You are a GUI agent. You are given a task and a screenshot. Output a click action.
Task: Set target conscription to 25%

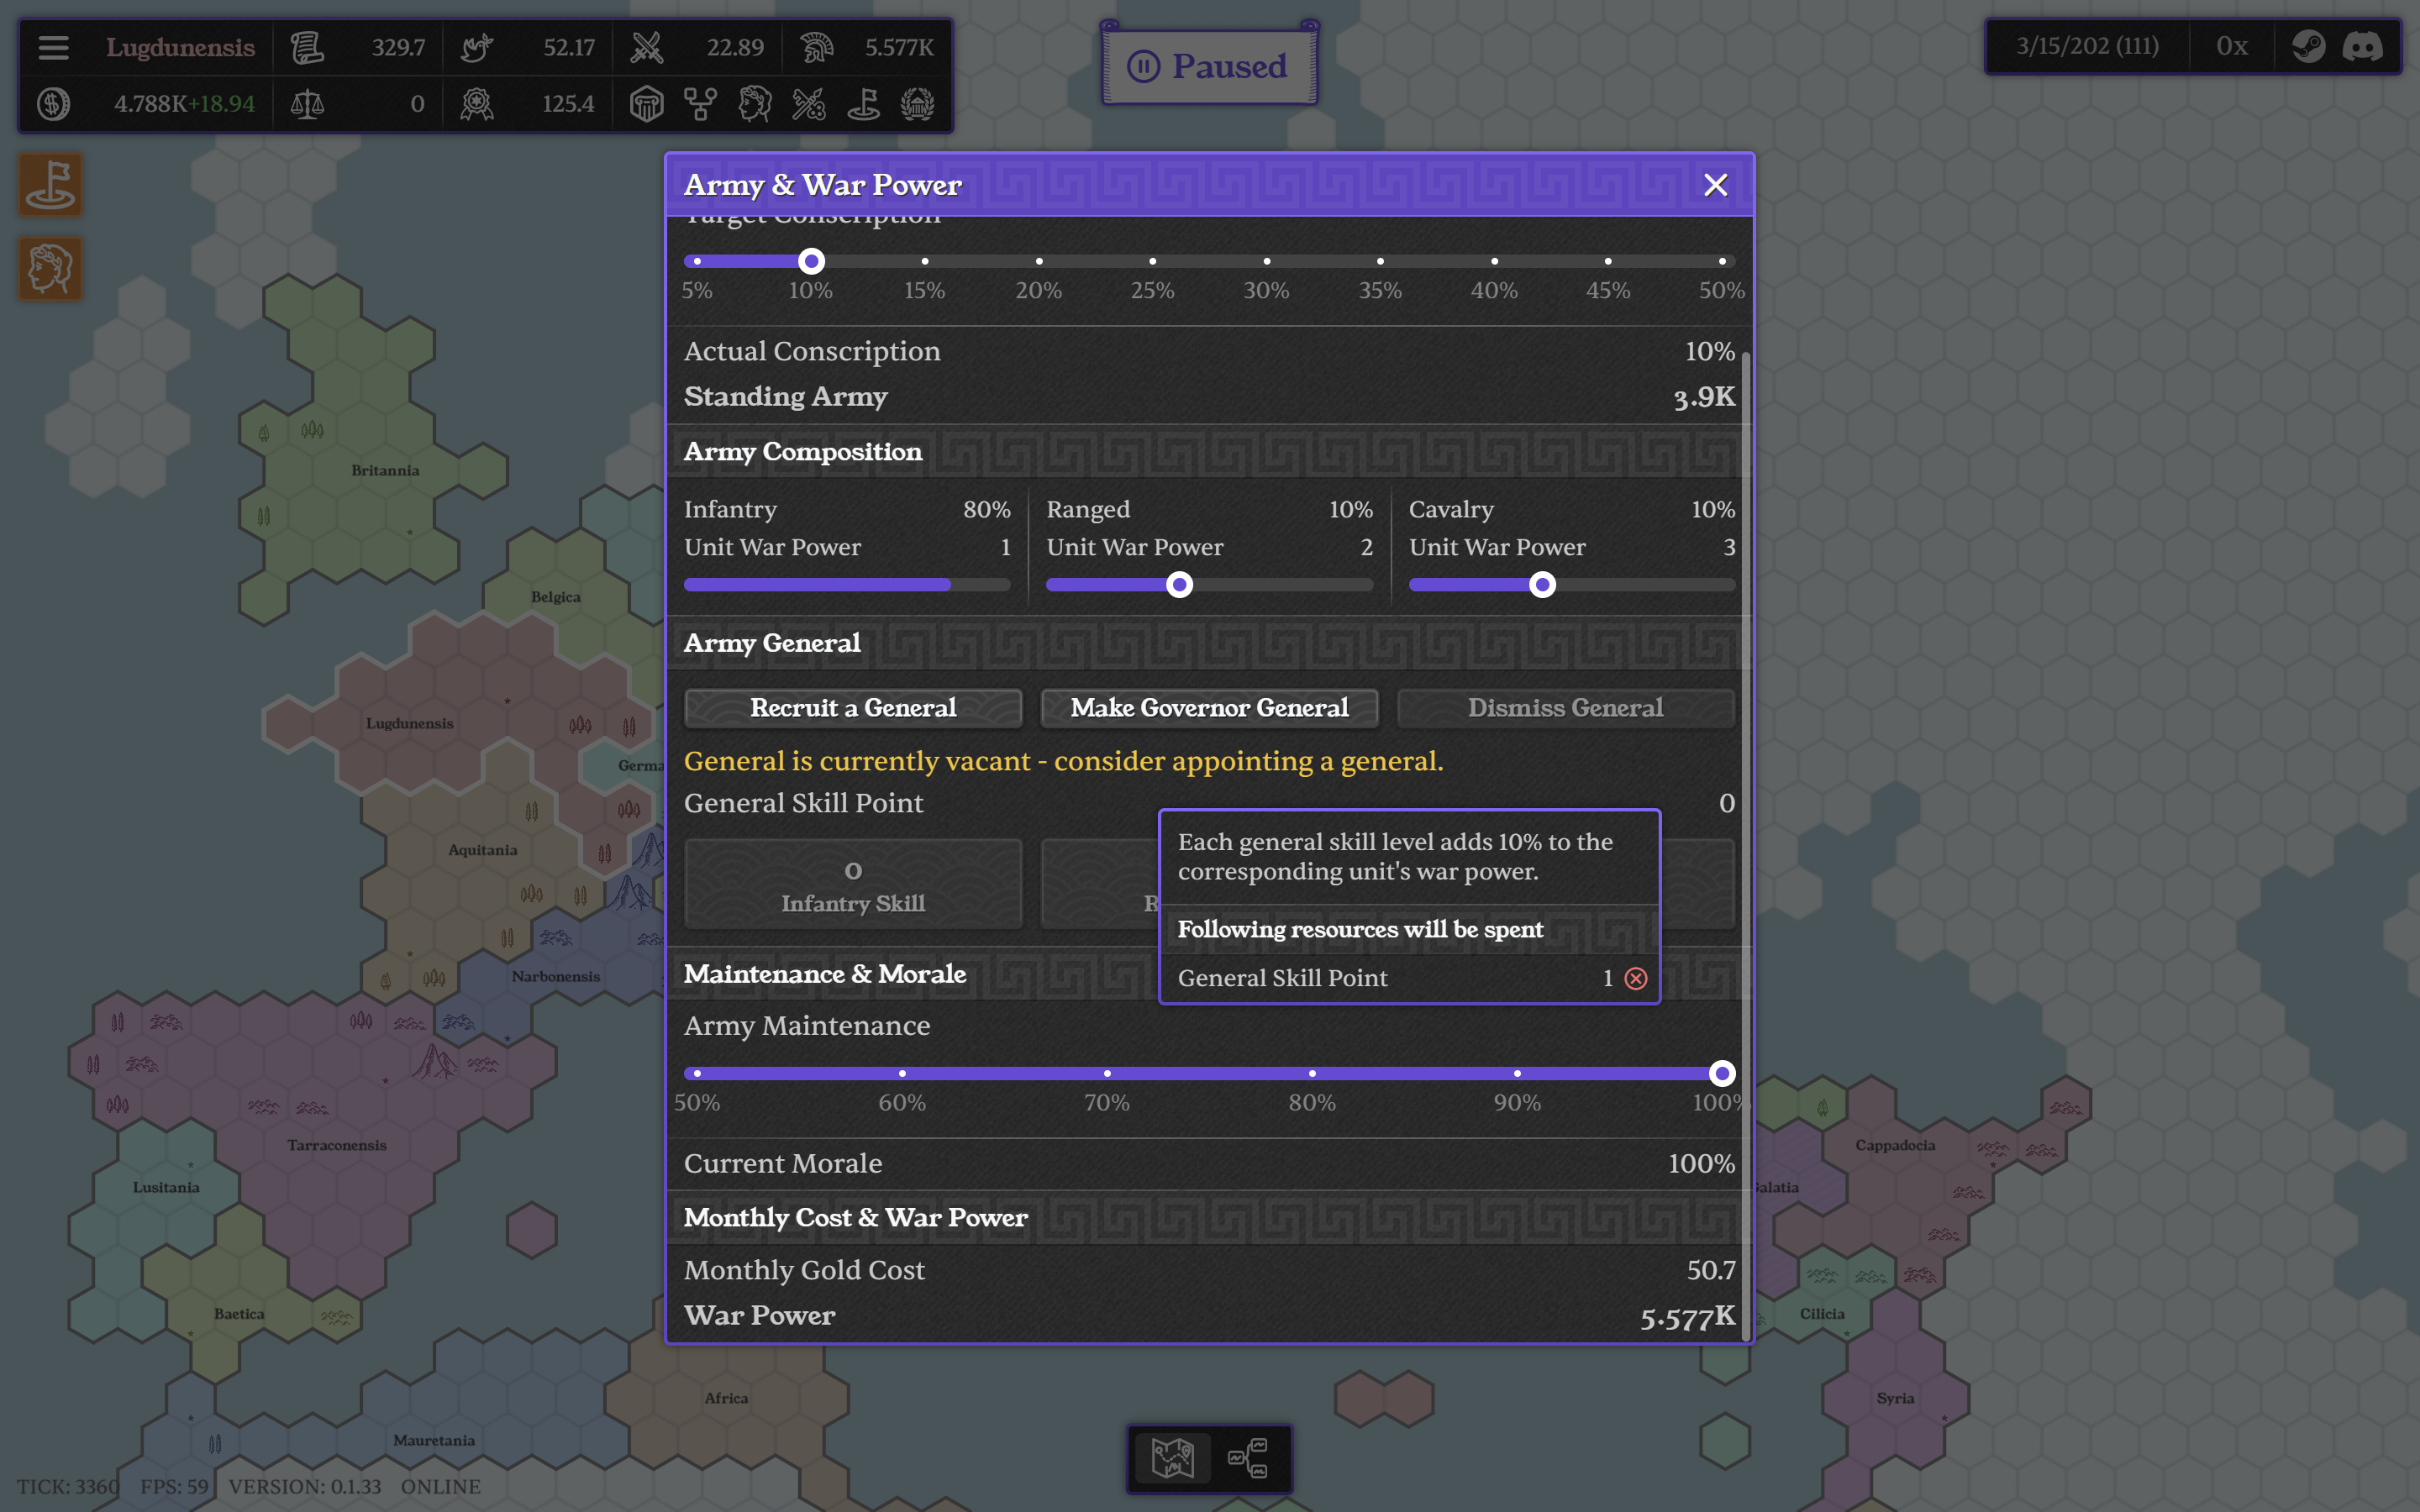pyautogui.click(x=1153, y=261)
